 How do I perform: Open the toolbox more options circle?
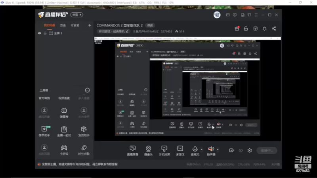(87, 90)
